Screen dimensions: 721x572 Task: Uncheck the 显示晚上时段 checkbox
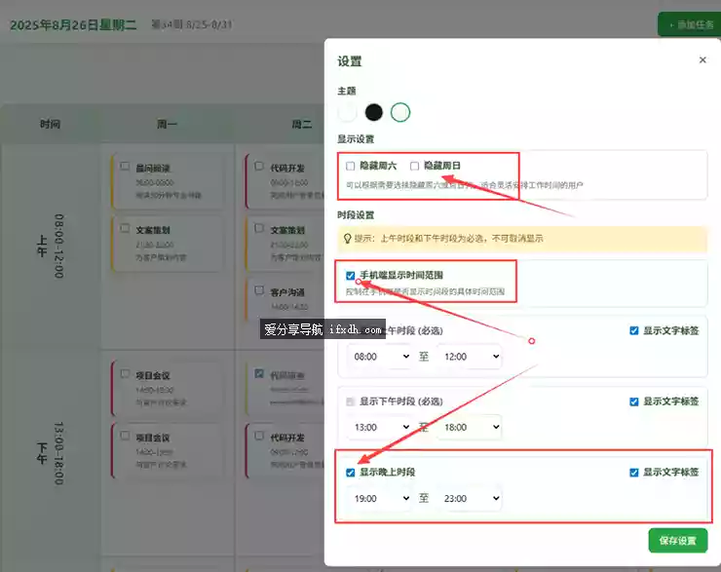point(351,473)
